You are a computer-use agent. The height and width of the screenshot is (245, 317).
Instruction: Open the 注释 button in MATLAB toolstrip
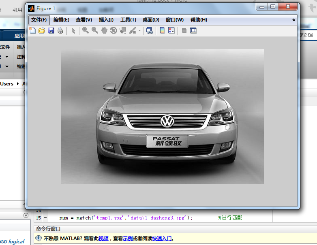(21, 57)
